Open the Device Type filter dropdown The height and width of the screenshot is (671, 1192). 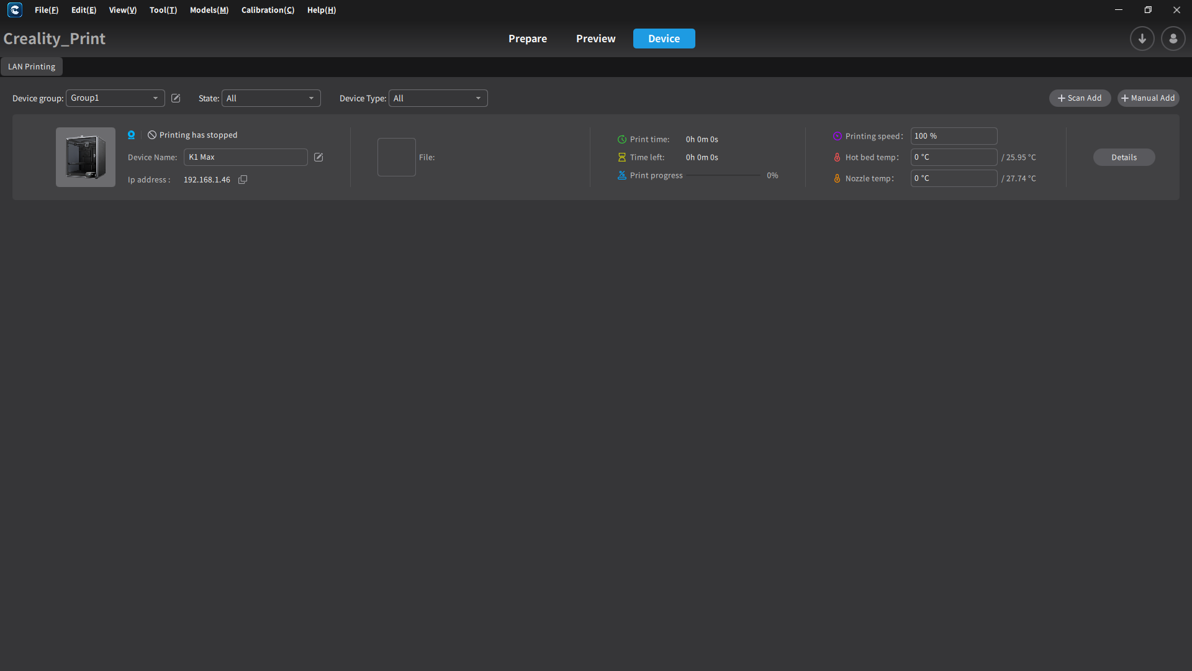(438, 98)
